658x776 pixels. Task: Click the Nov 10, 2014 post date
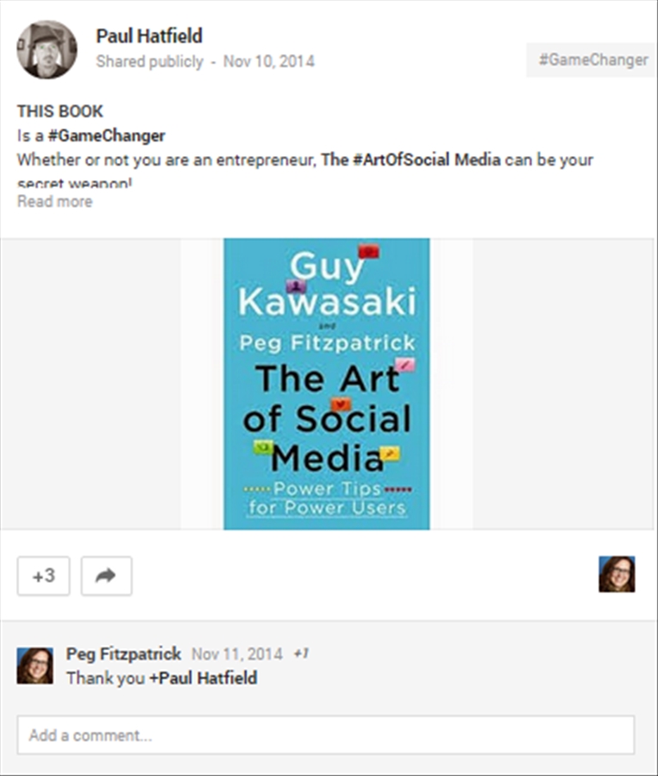[x=269, y=61]
